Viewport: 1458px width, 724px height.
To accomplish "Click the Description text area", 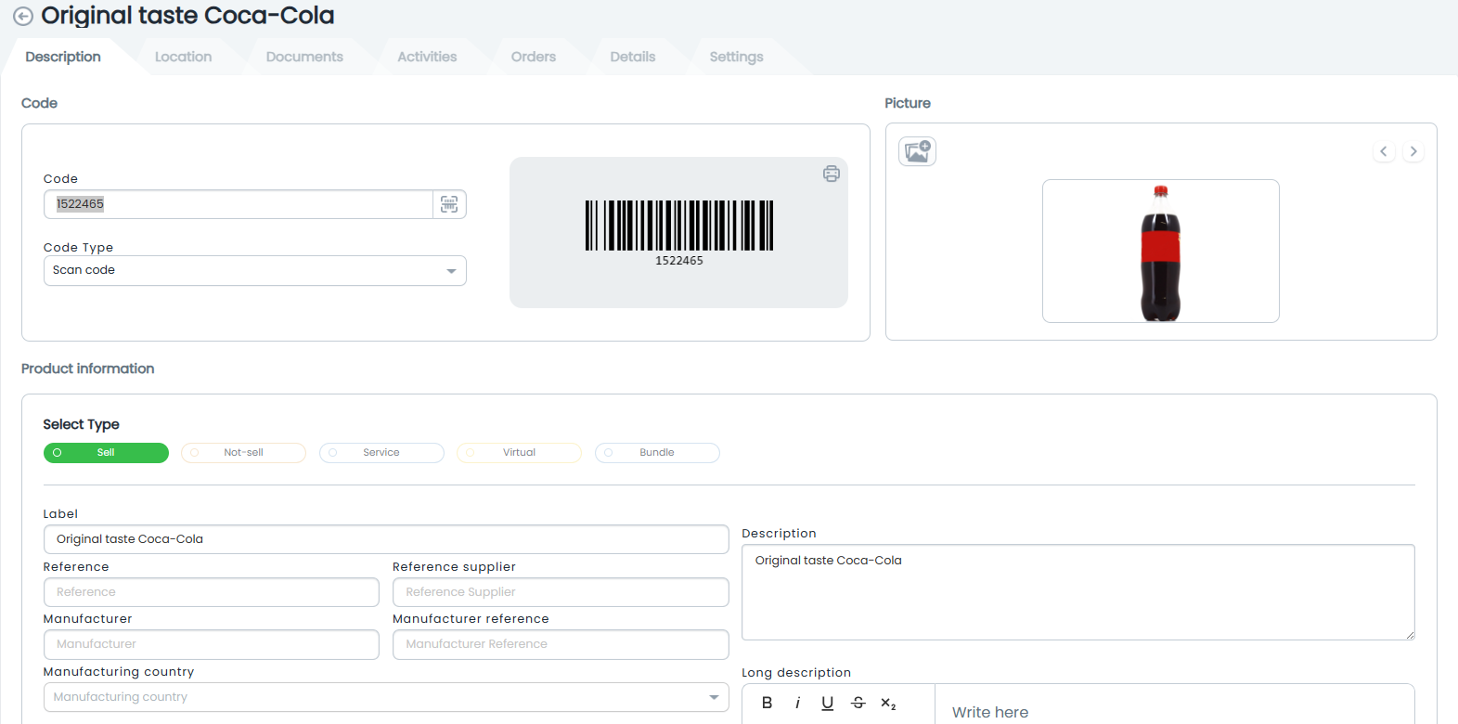I will pos(1078,592).
